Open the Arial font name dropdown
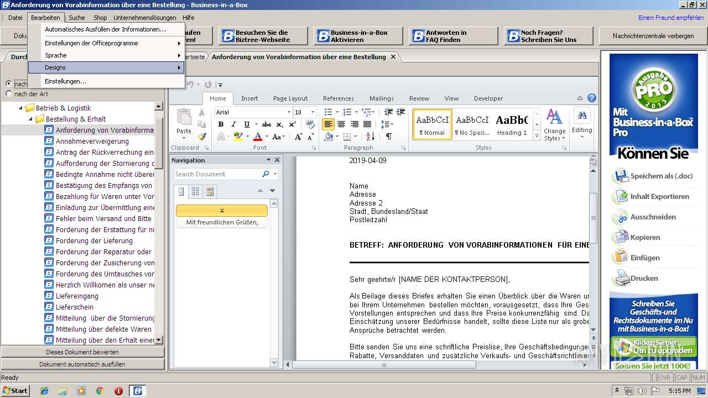 (288, 112)
